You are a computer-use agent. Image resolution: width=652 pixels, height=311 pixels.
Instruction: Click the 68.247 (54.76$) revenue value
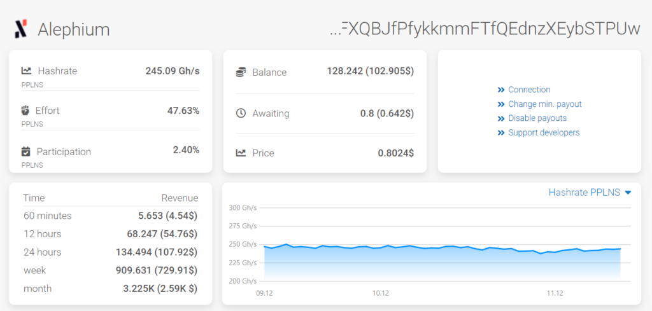pyautogui.click(x=162, y=234)
